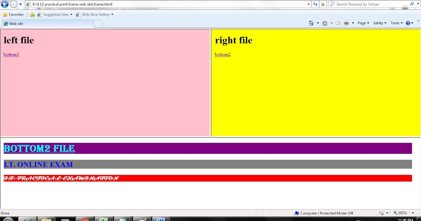Refresh the current page
The width and height of the screenshot is (421, 221).
click(315, 4)
